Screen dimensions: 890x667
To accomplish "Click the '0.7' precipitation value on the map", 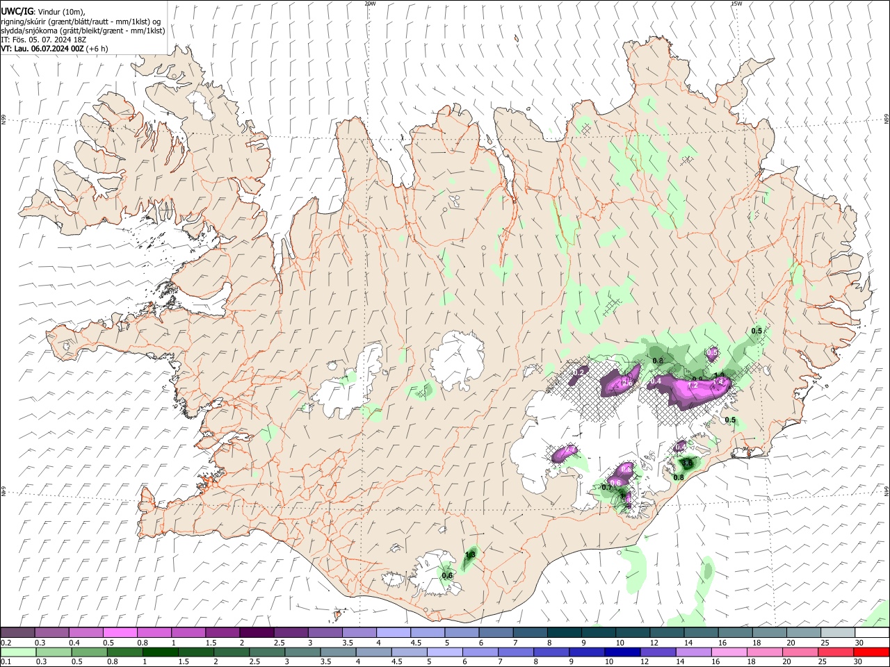I will 607,488.
